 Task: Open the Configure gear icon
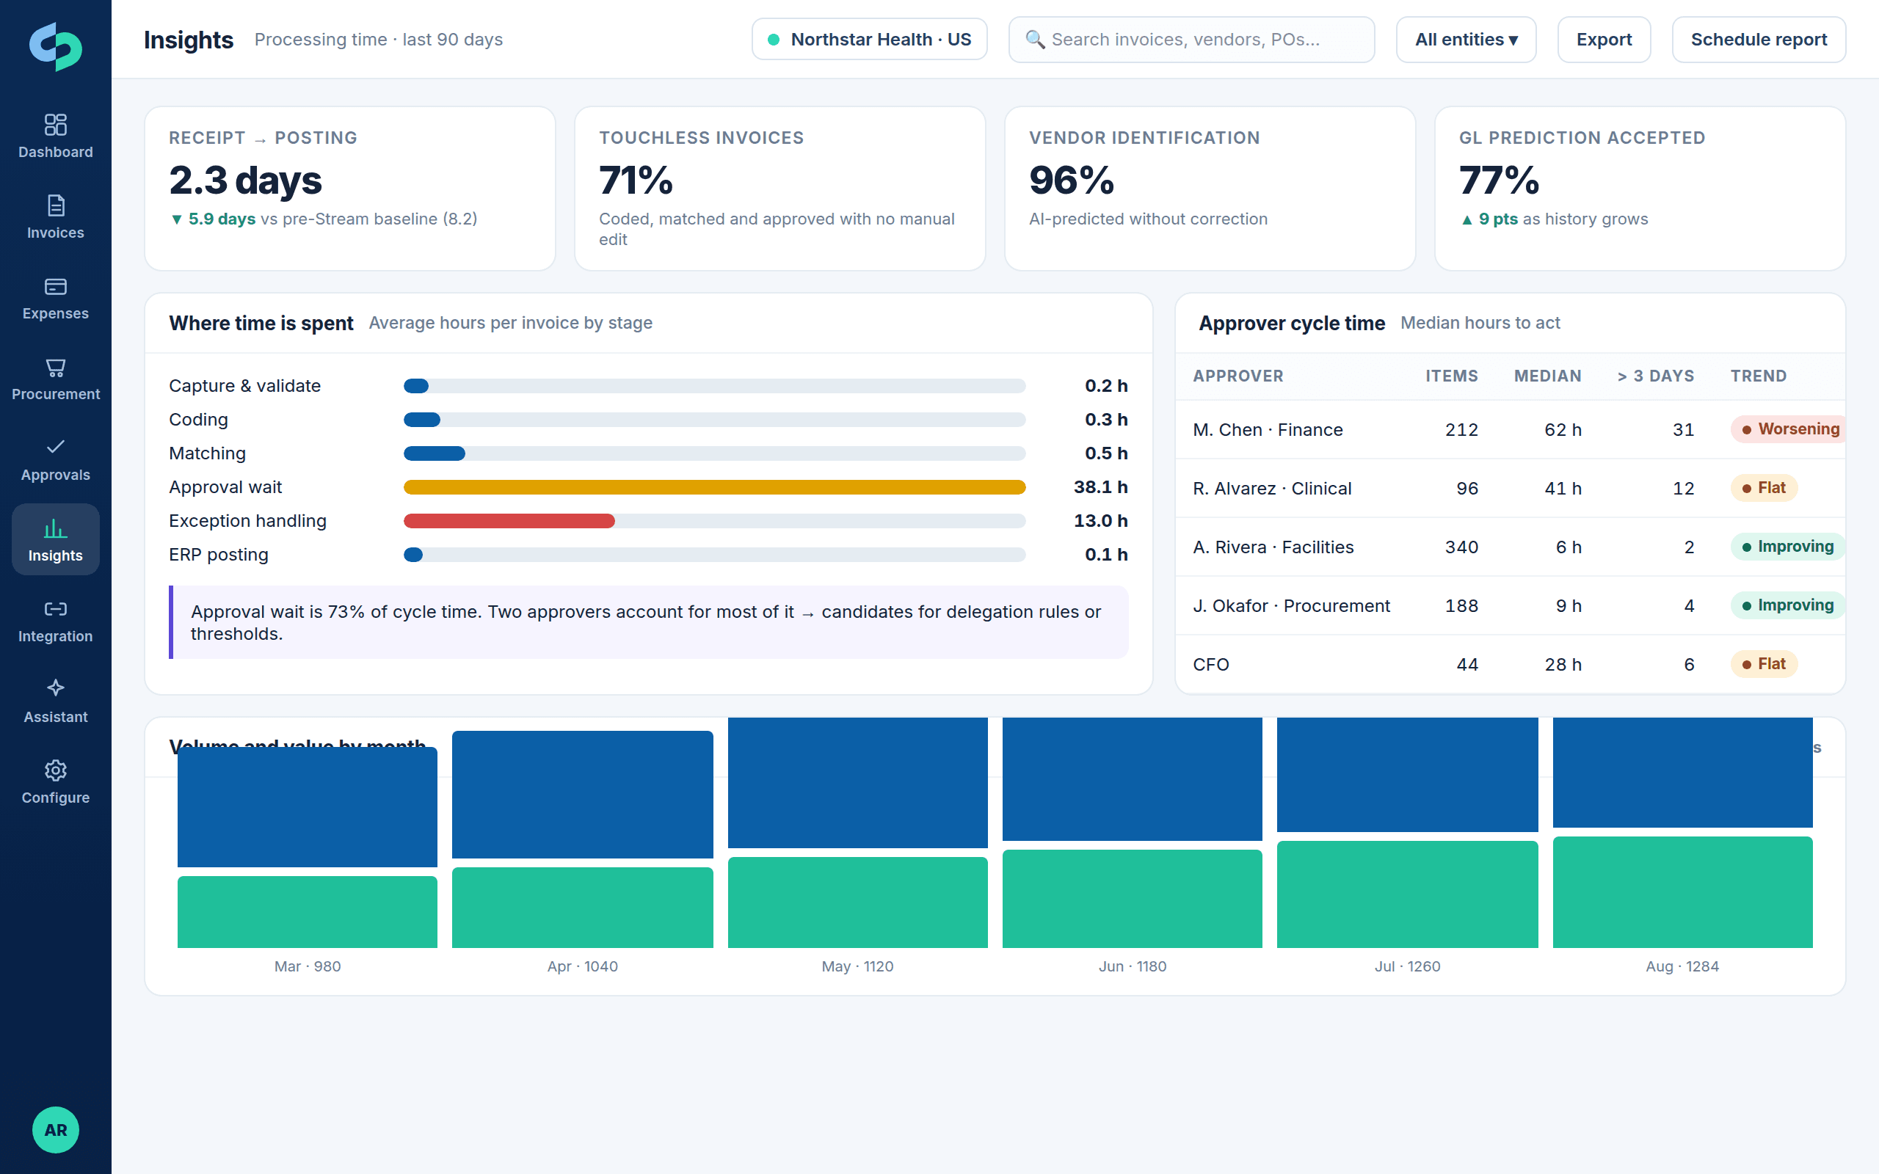[55, 770]
